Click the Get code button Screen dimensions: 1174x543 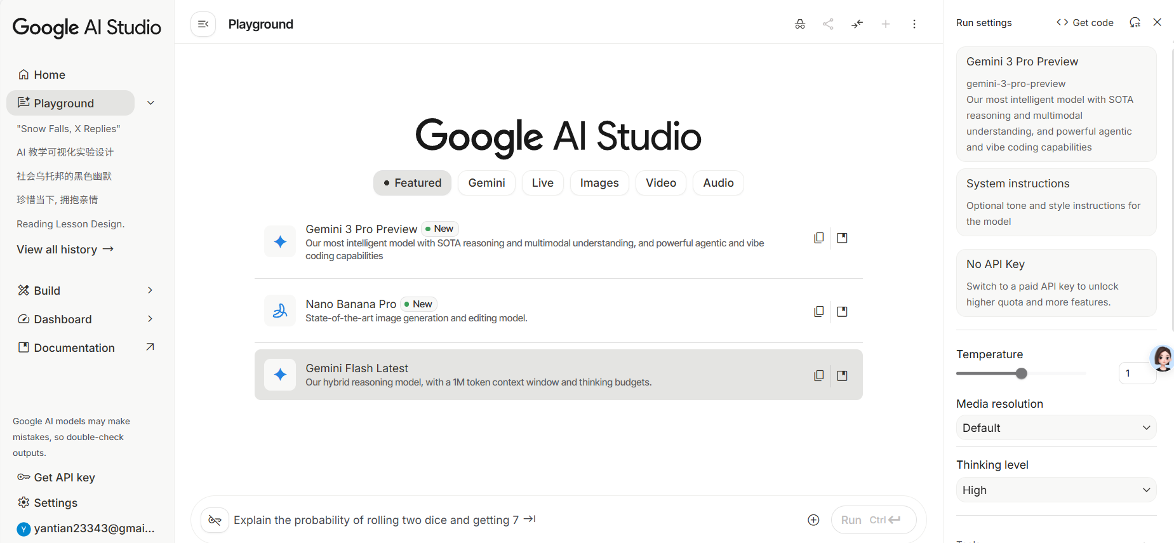(1084, 23)
